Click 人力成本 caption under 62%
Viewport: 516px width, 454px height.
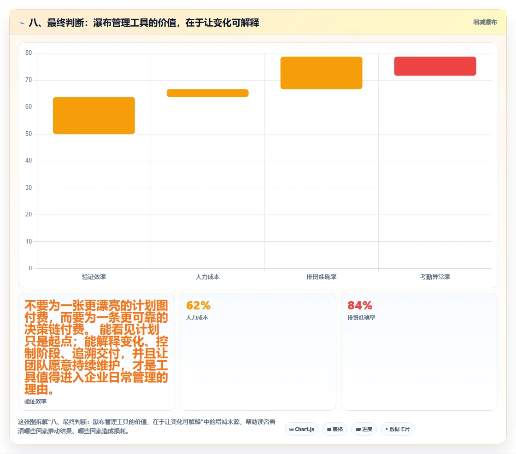point(197,318)
